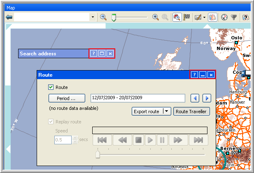Click the map zoom slider handle
Viewport: 254px width, 173px height.
click(x=114, y=17)
